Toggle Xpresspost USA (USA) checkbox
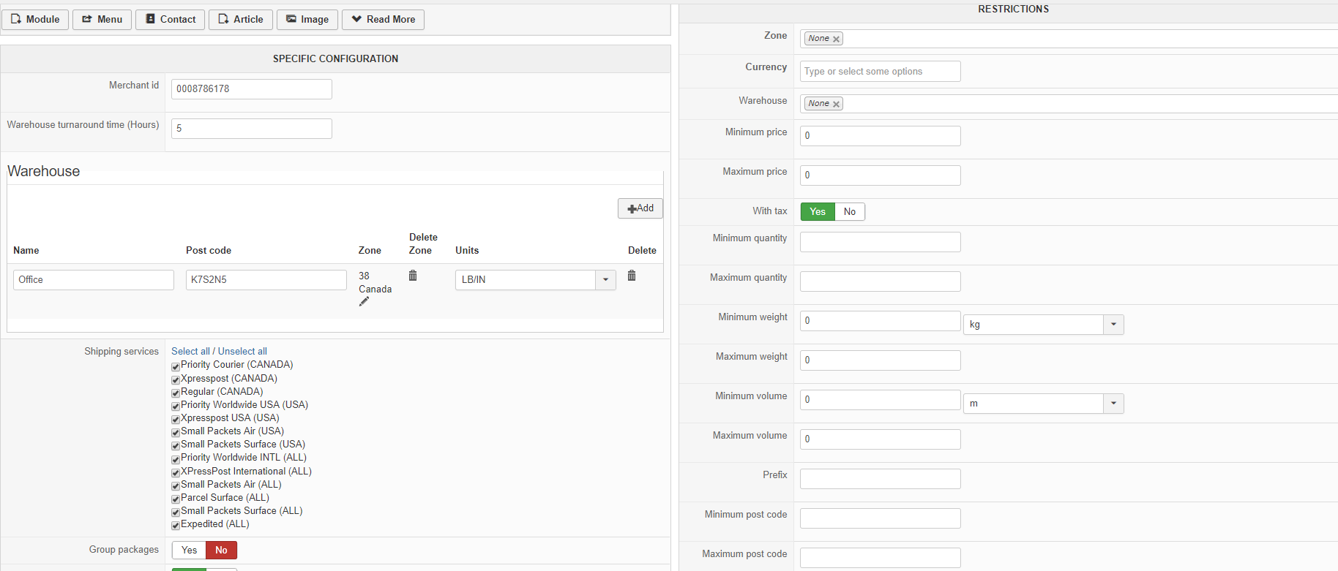The width and height of the screenshot is (1338, 571). 176,419
